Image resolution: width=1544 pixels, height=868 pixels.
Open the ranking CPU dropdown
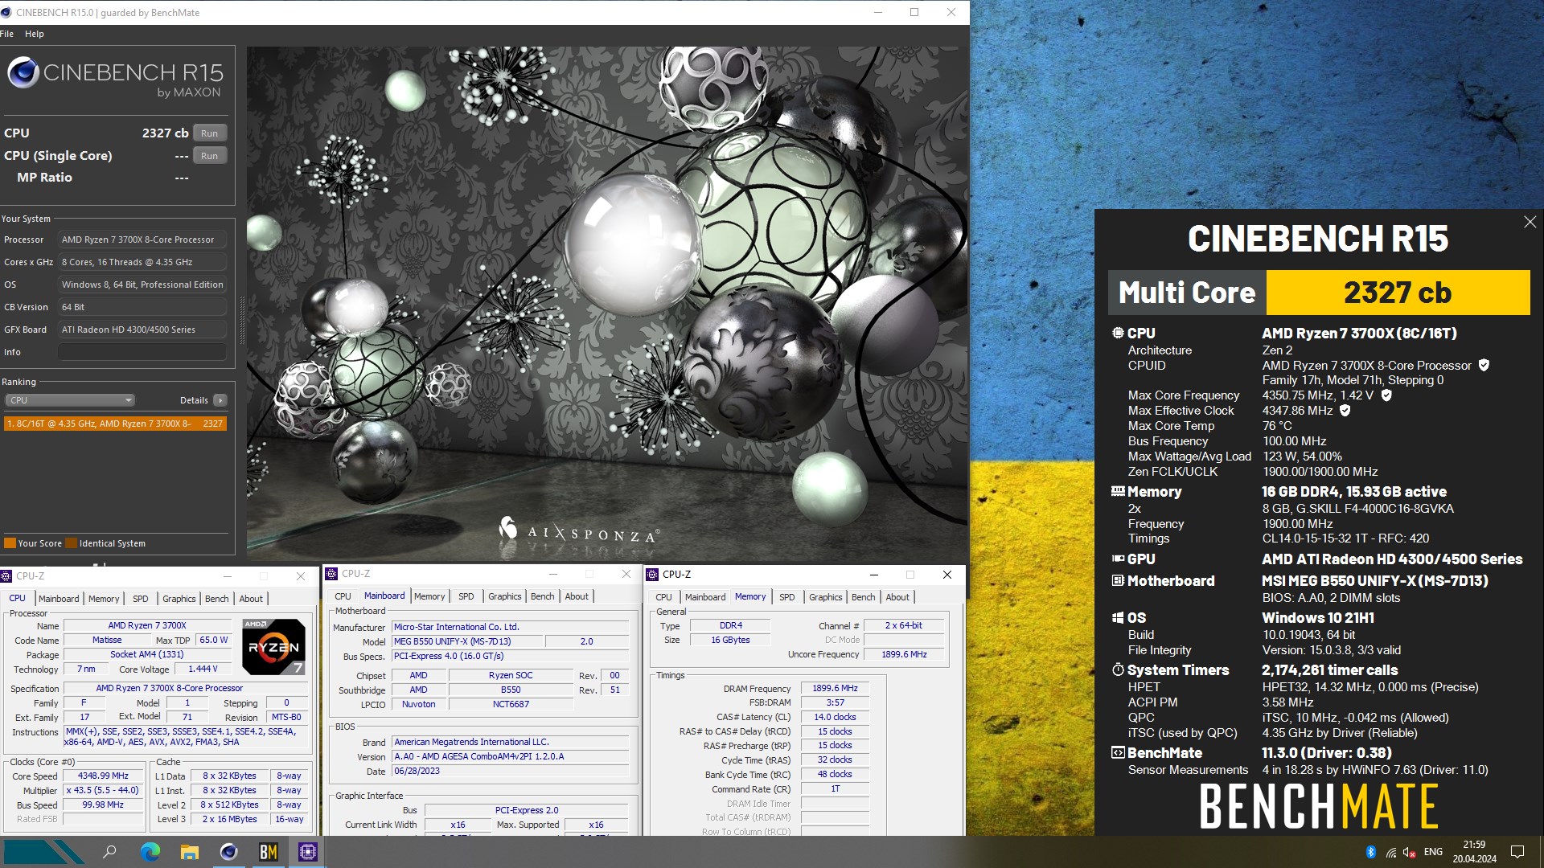click(70, 400)
